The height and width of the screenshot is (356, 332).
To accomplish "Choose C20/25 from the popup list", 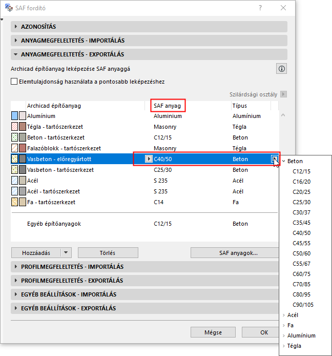I will (x=301, y=192).
